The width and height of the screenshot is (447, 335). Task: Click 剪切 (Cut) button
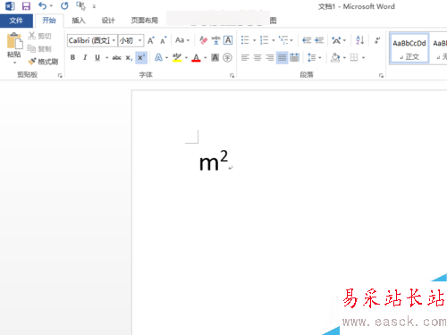[x=39, y=36]
